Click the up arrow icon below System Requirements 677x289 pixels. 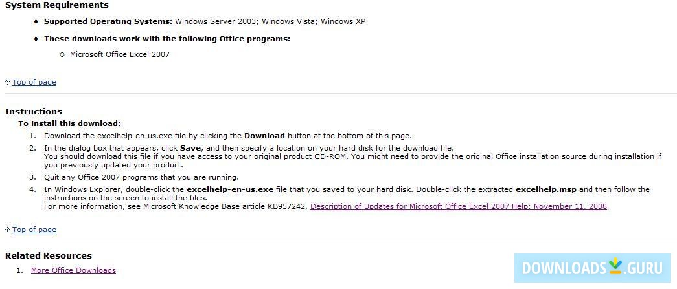(x=8, y=82)
